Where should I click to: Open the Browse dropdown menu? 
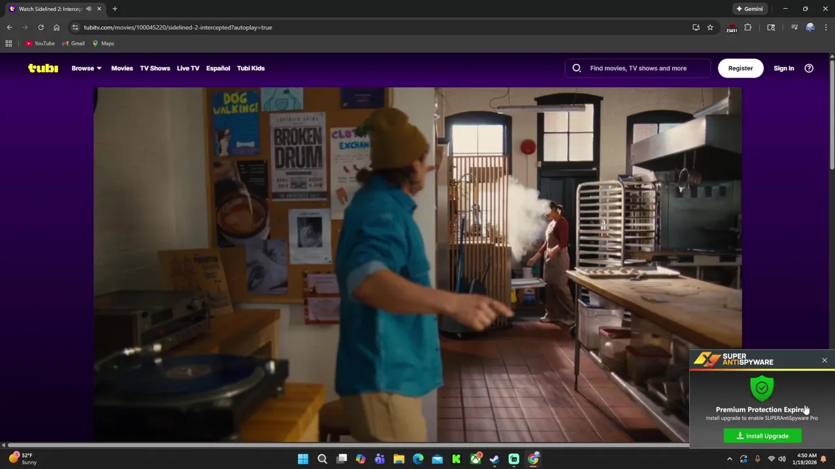[86, 68]
